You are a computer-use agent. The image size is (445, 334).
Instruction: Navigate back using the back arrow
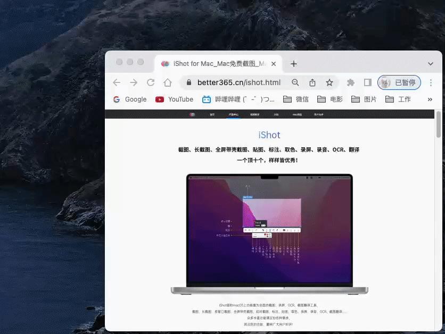117,82
